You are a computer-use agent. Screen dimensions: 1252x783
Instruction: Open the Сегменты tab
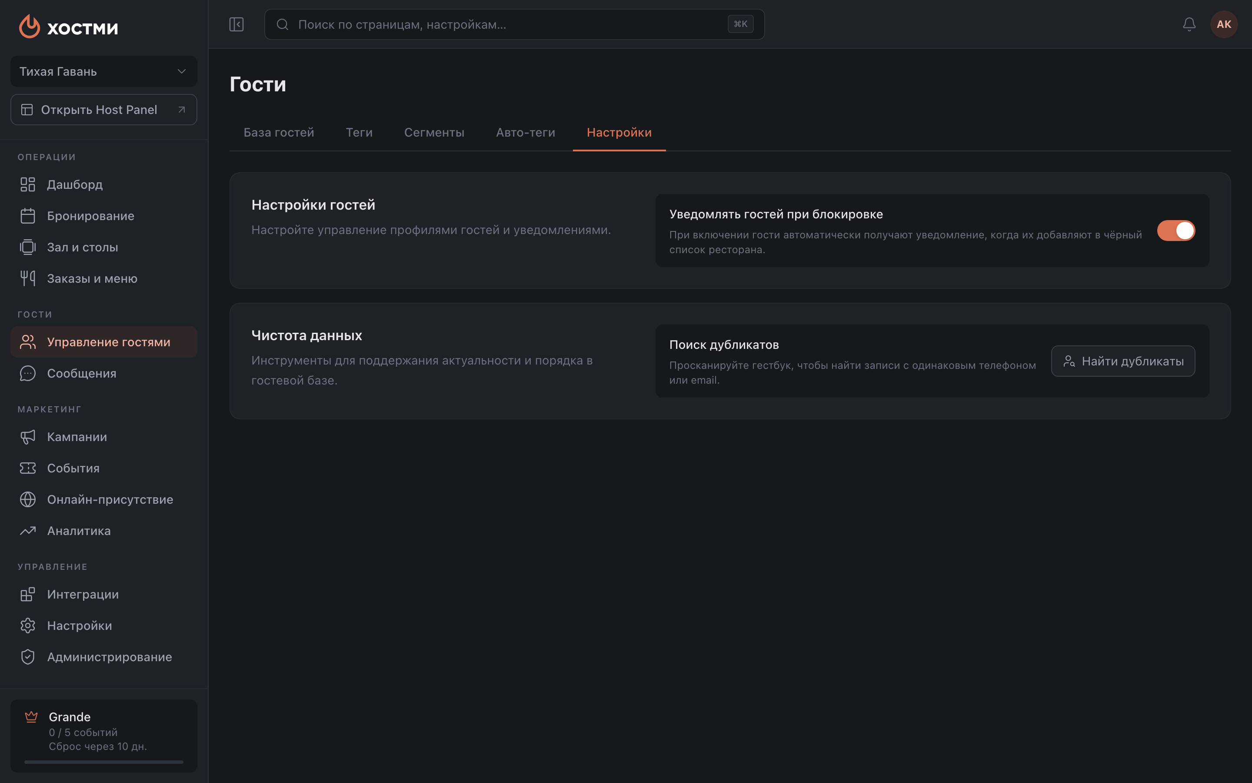pyautogui.click(x=434, y=133)
